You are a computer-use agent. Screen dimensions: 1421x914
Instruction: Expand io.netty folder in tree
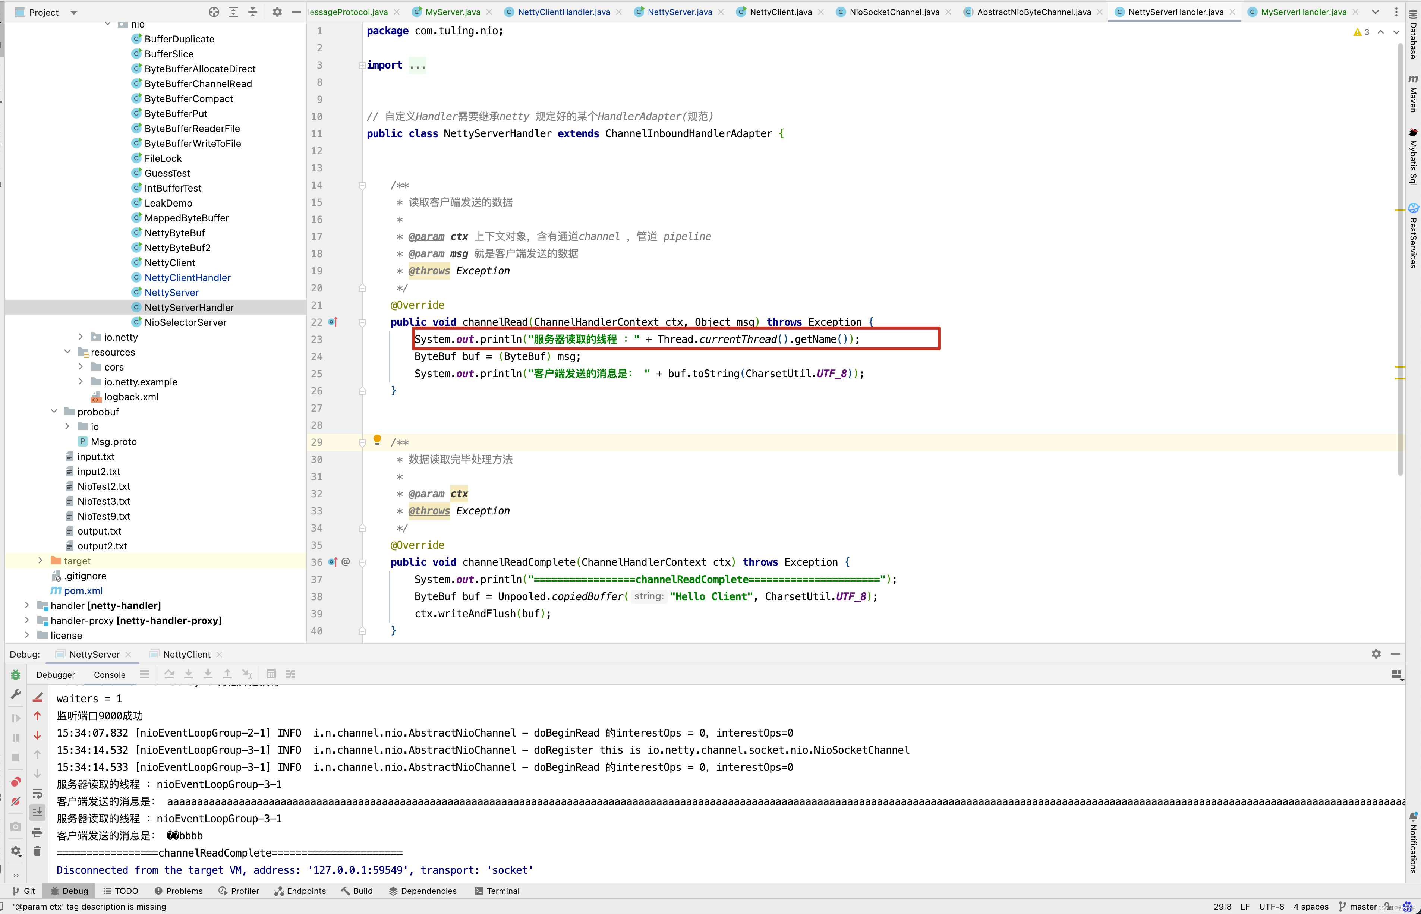pyautogui.click(x=81, y=337)
